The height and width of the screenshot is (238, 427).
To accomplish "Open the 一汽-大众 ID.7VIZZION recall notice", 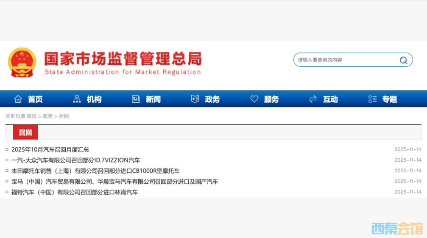I will (75, 160).
